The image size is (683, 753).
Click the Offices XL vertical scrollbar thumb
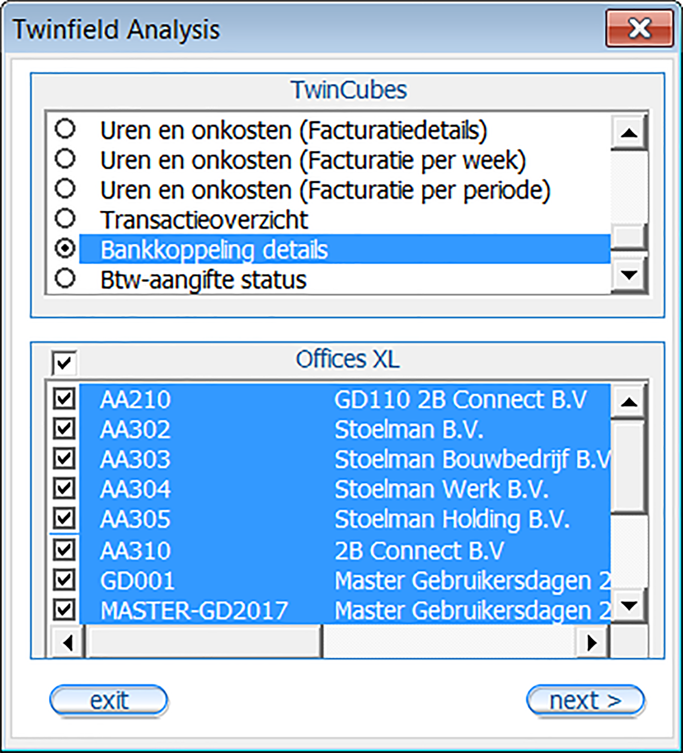click(x=629, y=467)
